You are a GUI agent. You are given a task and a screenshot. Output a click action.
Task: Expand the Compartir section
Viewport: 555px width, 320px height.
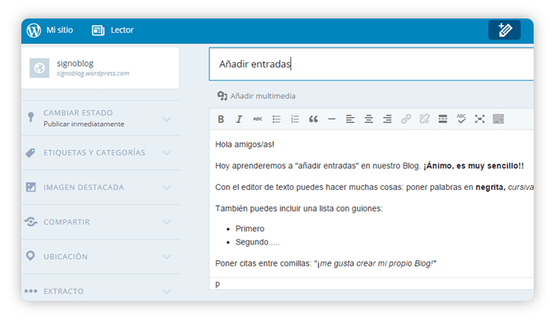[100, 222]
